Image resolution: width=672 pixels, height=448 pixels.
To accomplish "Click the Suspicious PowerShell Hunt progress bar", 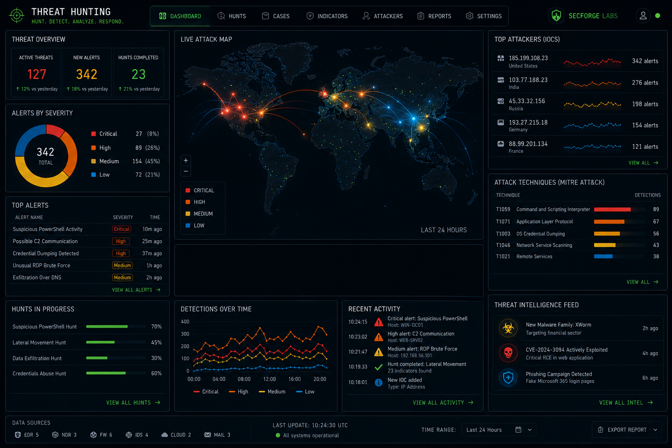I will click(x=116, y=326).
